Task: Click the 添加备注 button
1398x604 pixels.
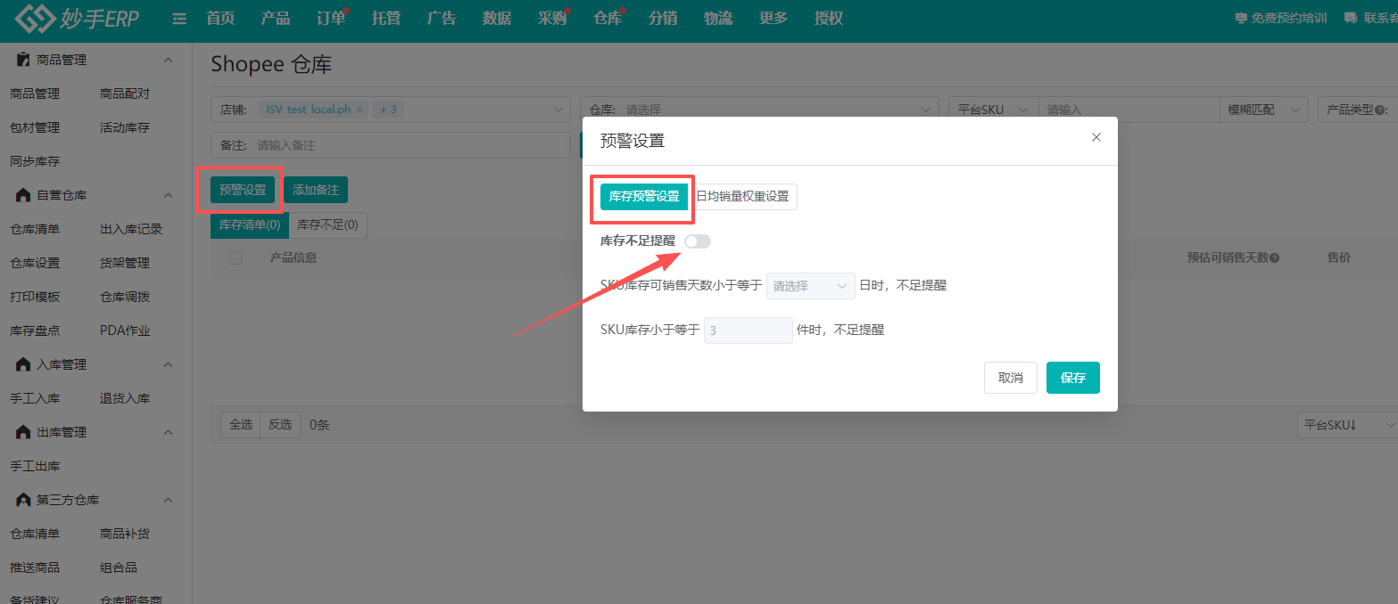Action: (316, 190)
